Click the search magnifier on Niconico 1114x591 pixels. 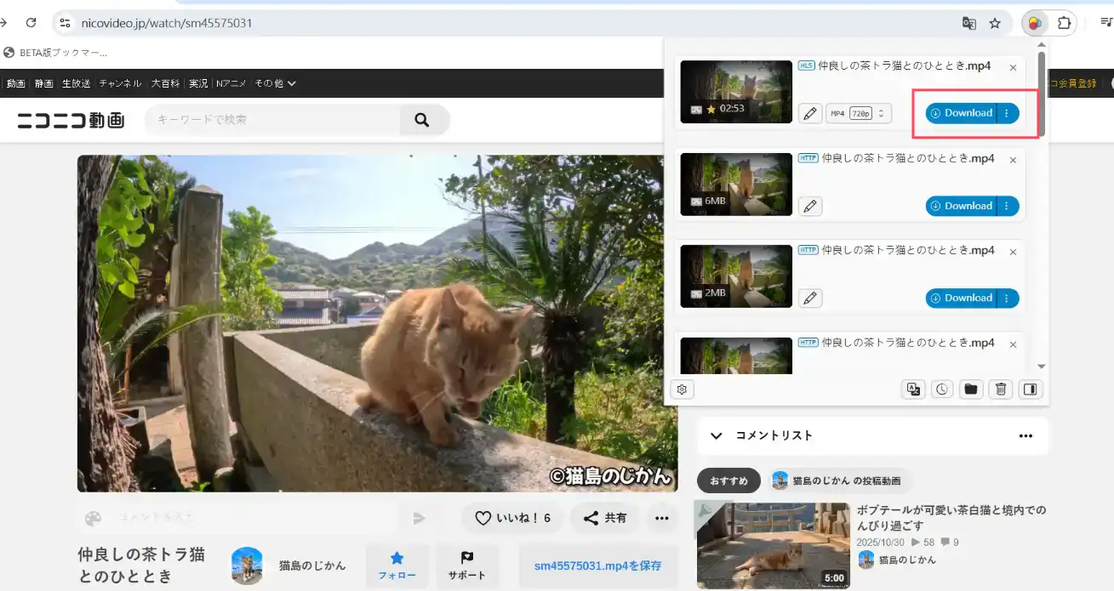coord(423,119)
